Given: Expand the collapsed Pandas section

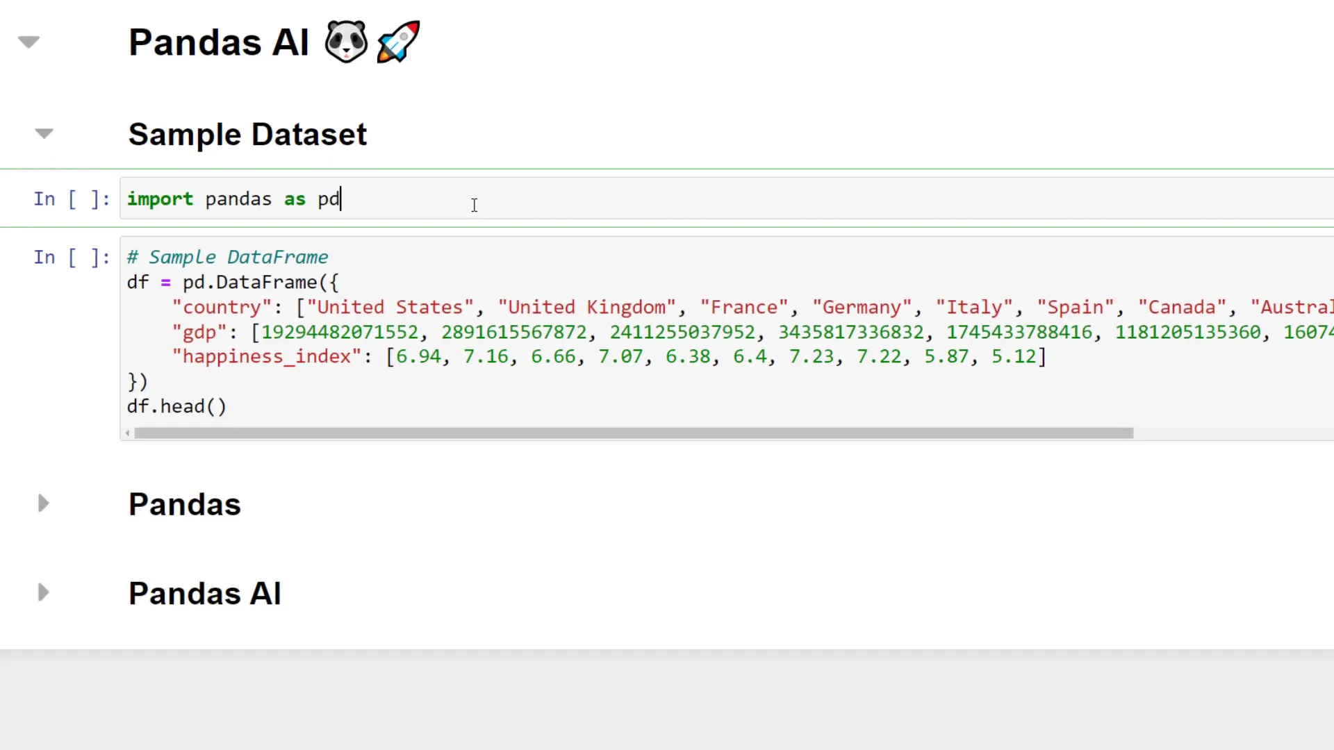Looking at the screenshot, I should 43,503.
